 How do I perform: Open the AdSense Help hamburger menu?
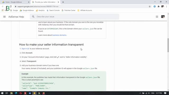coord(4,17)
